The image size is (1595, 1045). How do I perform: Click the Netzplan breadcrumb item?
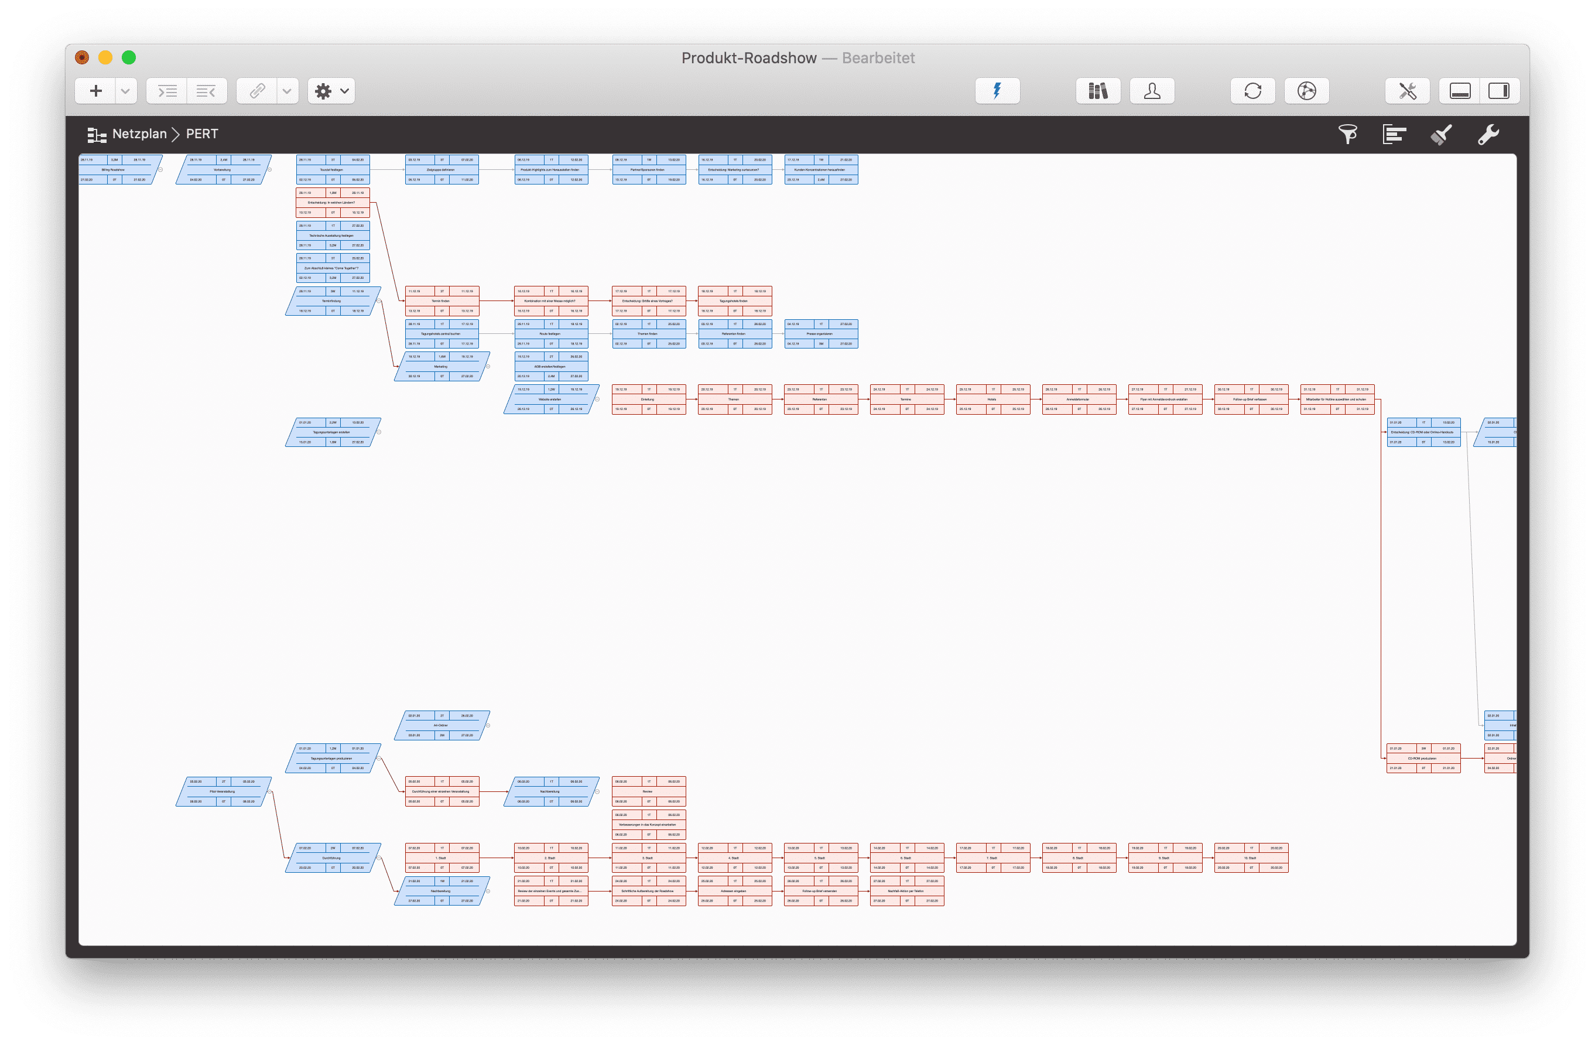pyautogui.click(x=139, y=134)
